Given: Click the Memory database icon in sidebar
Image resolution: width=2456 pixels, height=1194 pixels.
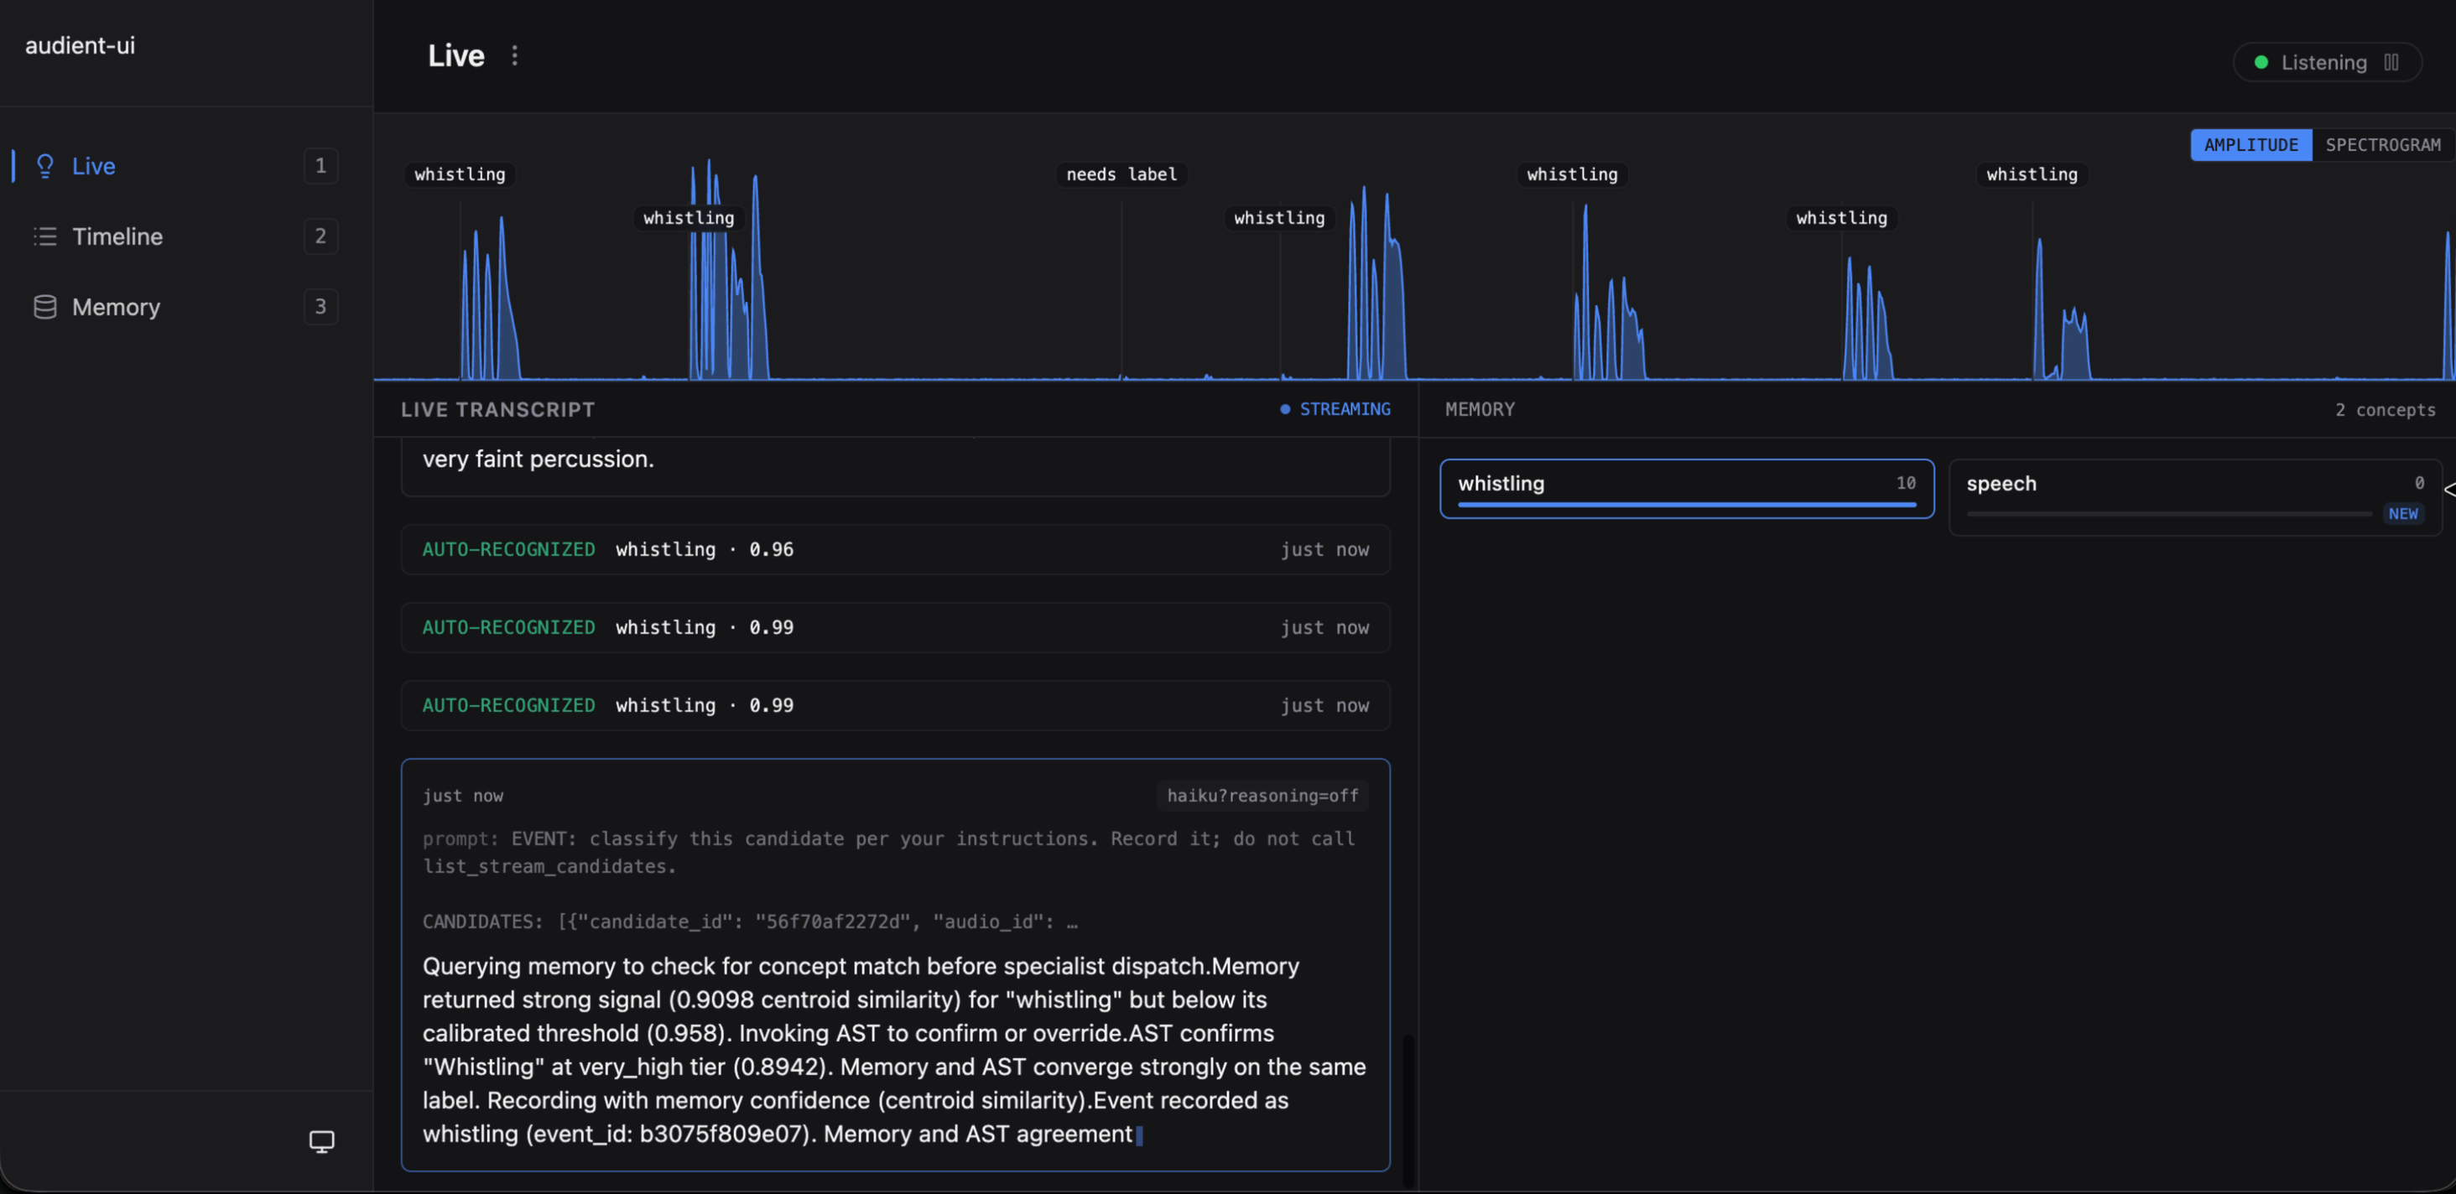Looking at the screenshot, I should [x=44, y=307].
